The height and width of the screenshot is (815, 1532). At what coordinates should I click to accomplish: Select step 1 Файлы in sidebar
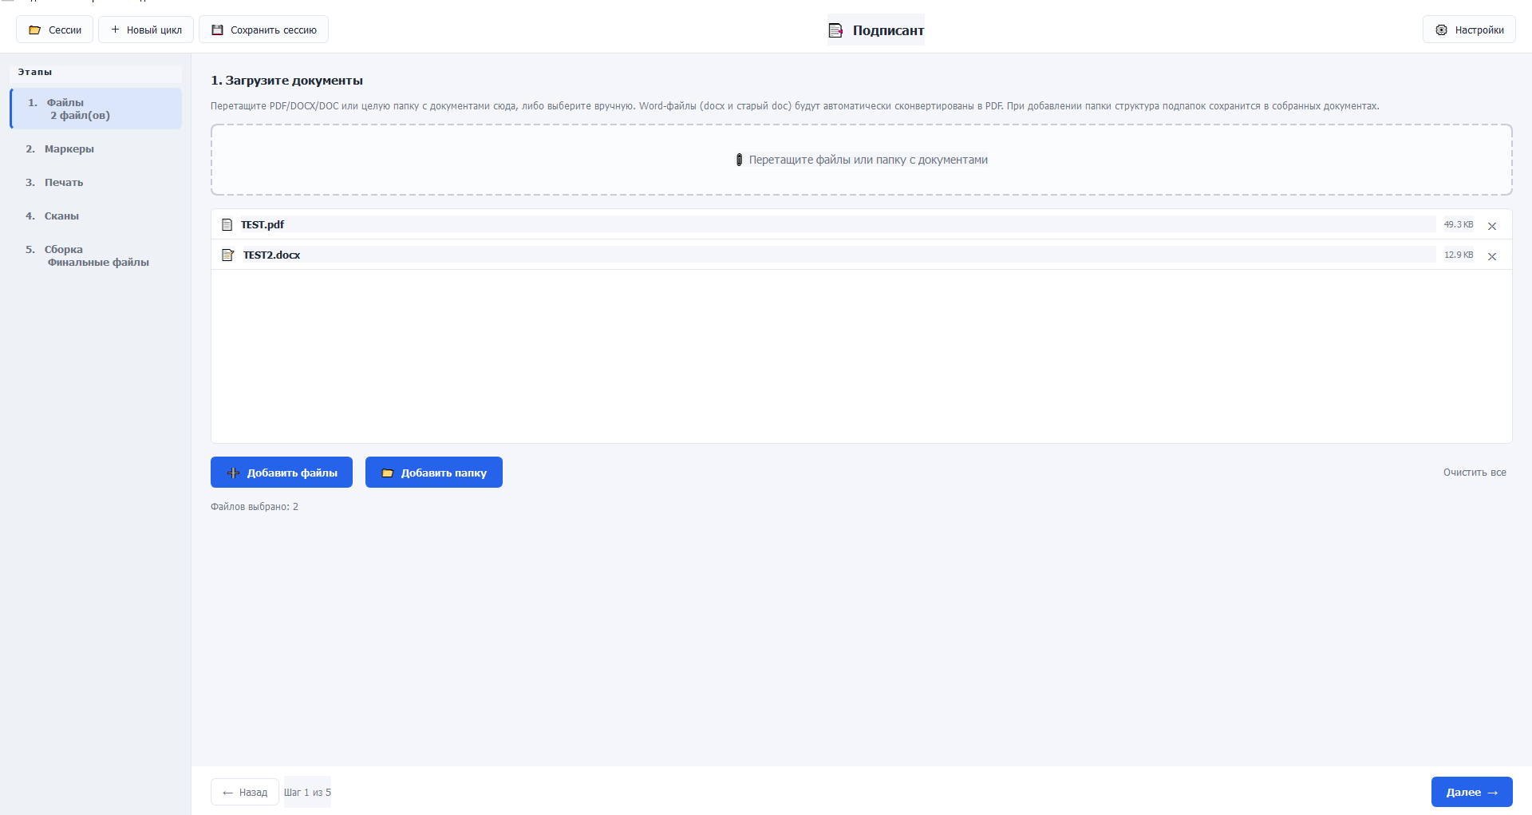tap(97, 109)
